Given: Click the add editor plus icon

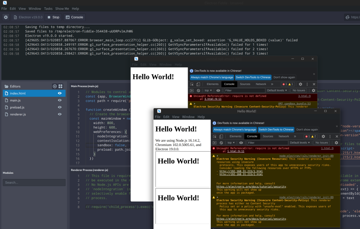Looking at the screenshot, I should (55, 86).
